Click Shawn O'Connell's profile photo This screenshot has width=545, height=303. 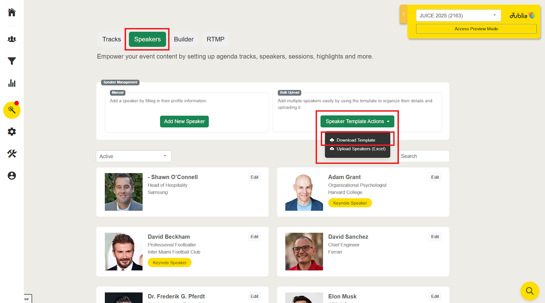coord(124,192)
